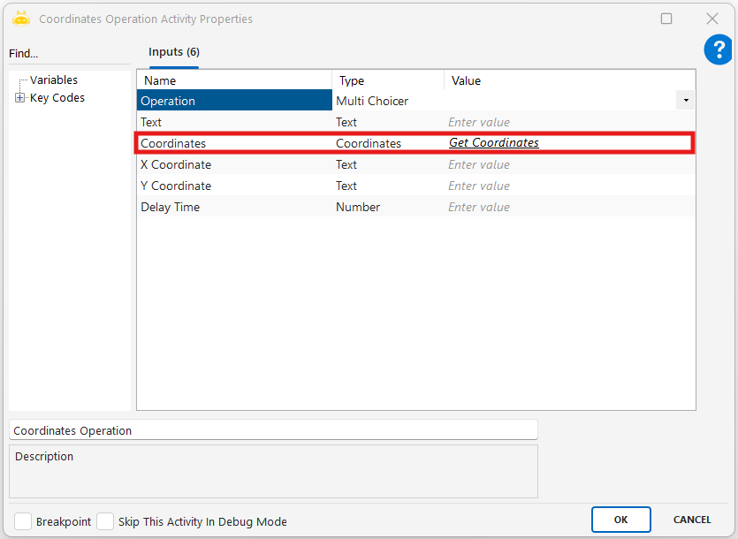Click the blue help question mark icon
Viewport: 738px width, 539px height.
tap(718, 50)
